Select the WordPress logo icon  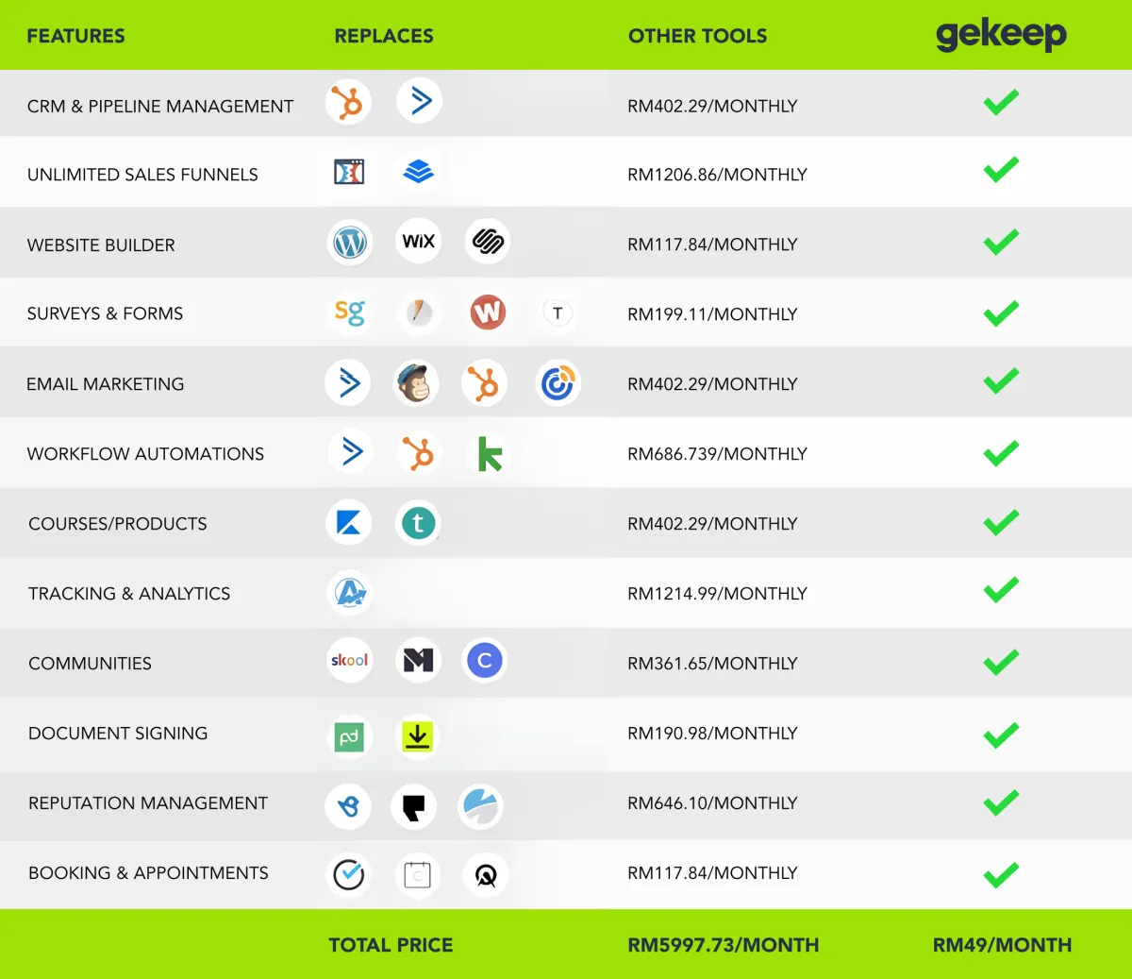pos(350,243)
